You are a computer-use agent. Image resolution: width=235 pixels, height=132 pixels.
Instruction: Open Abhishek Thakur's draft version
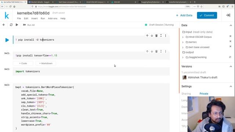203,77
